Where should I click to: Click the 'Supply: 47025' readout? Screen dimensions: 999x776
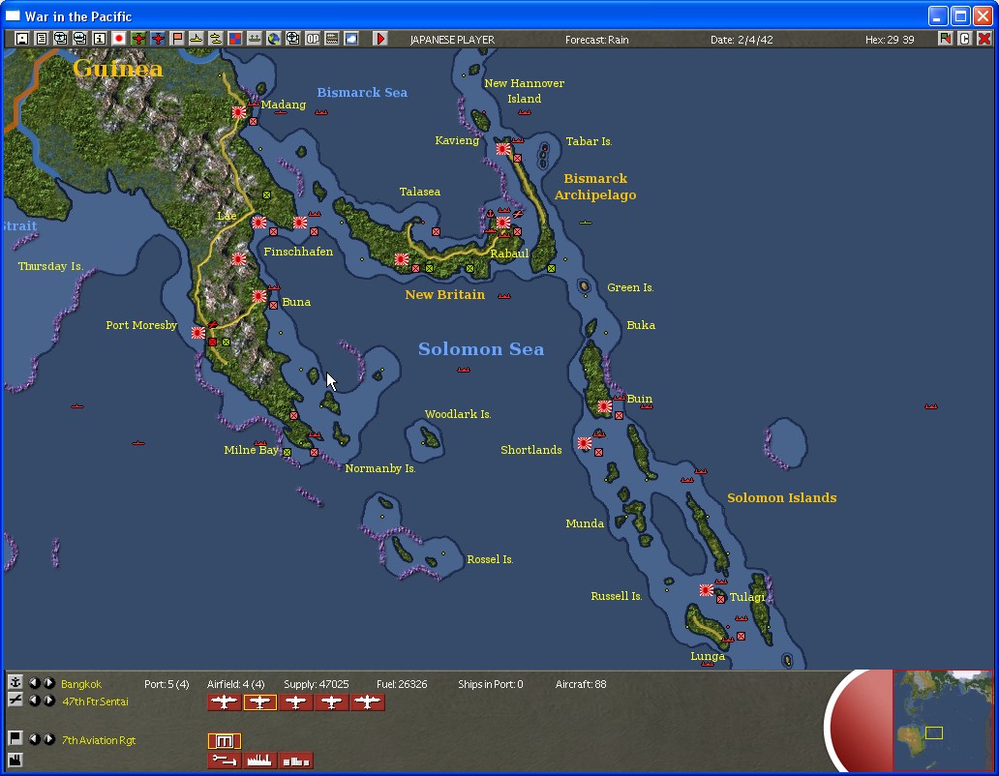tap(316, 684)
